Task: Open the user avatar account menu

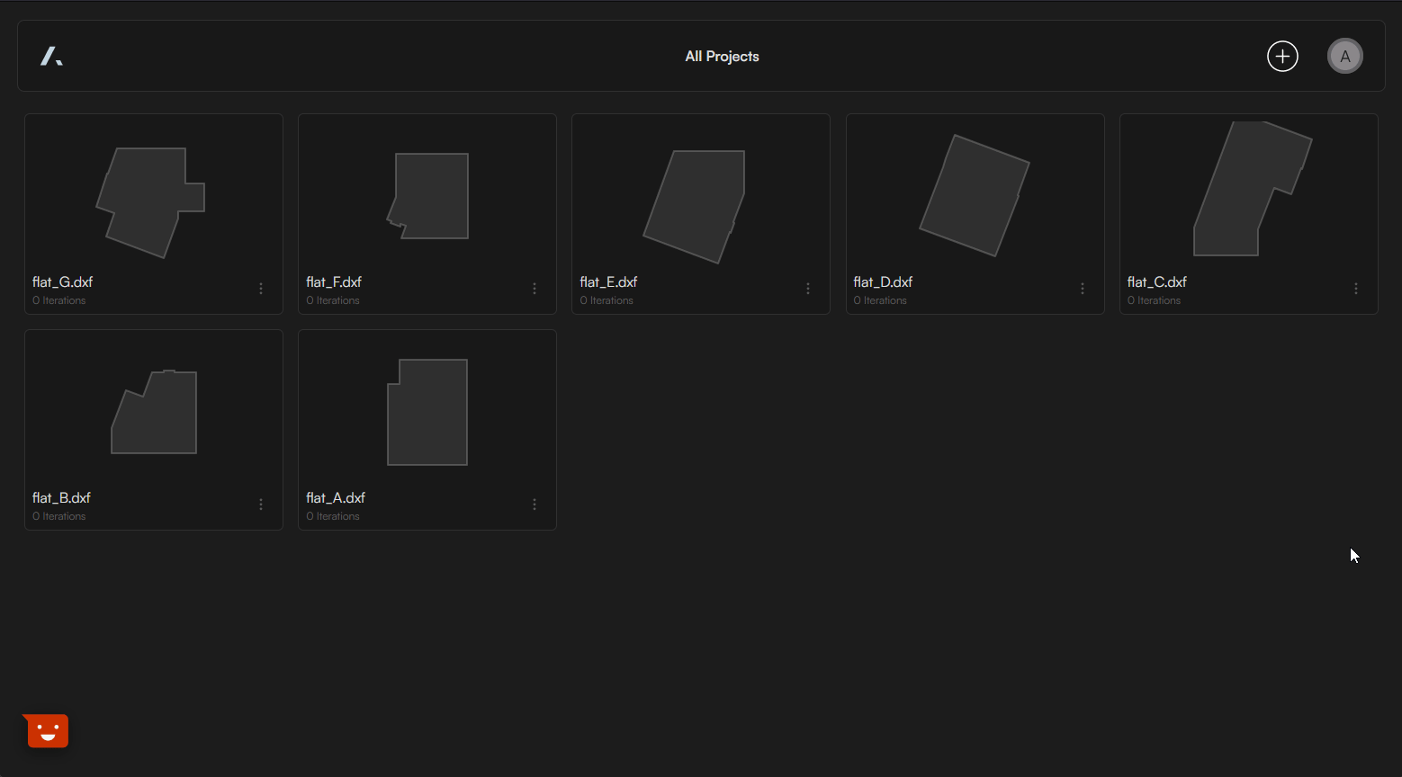Action: [x=1344, y=56]
